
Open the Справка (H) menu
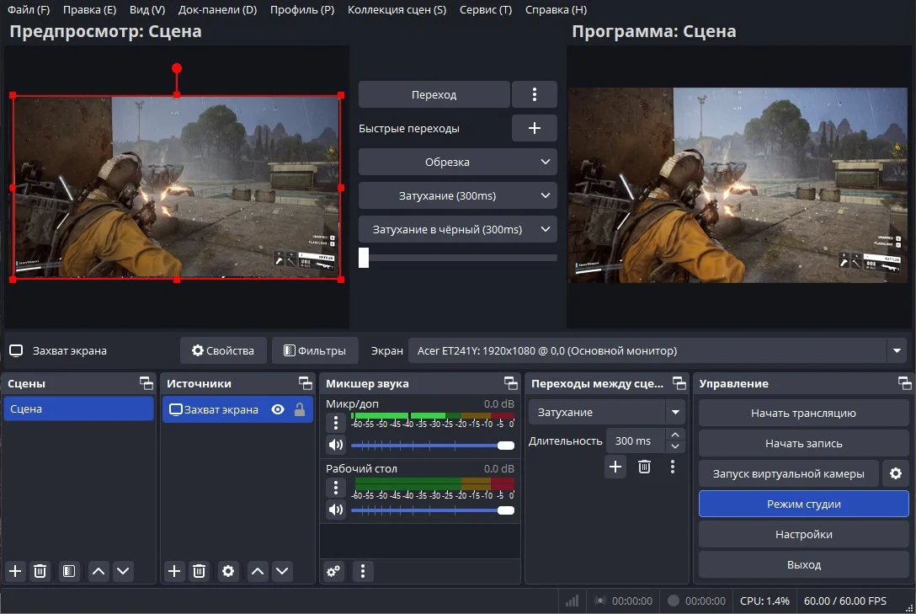coord(556,10)
